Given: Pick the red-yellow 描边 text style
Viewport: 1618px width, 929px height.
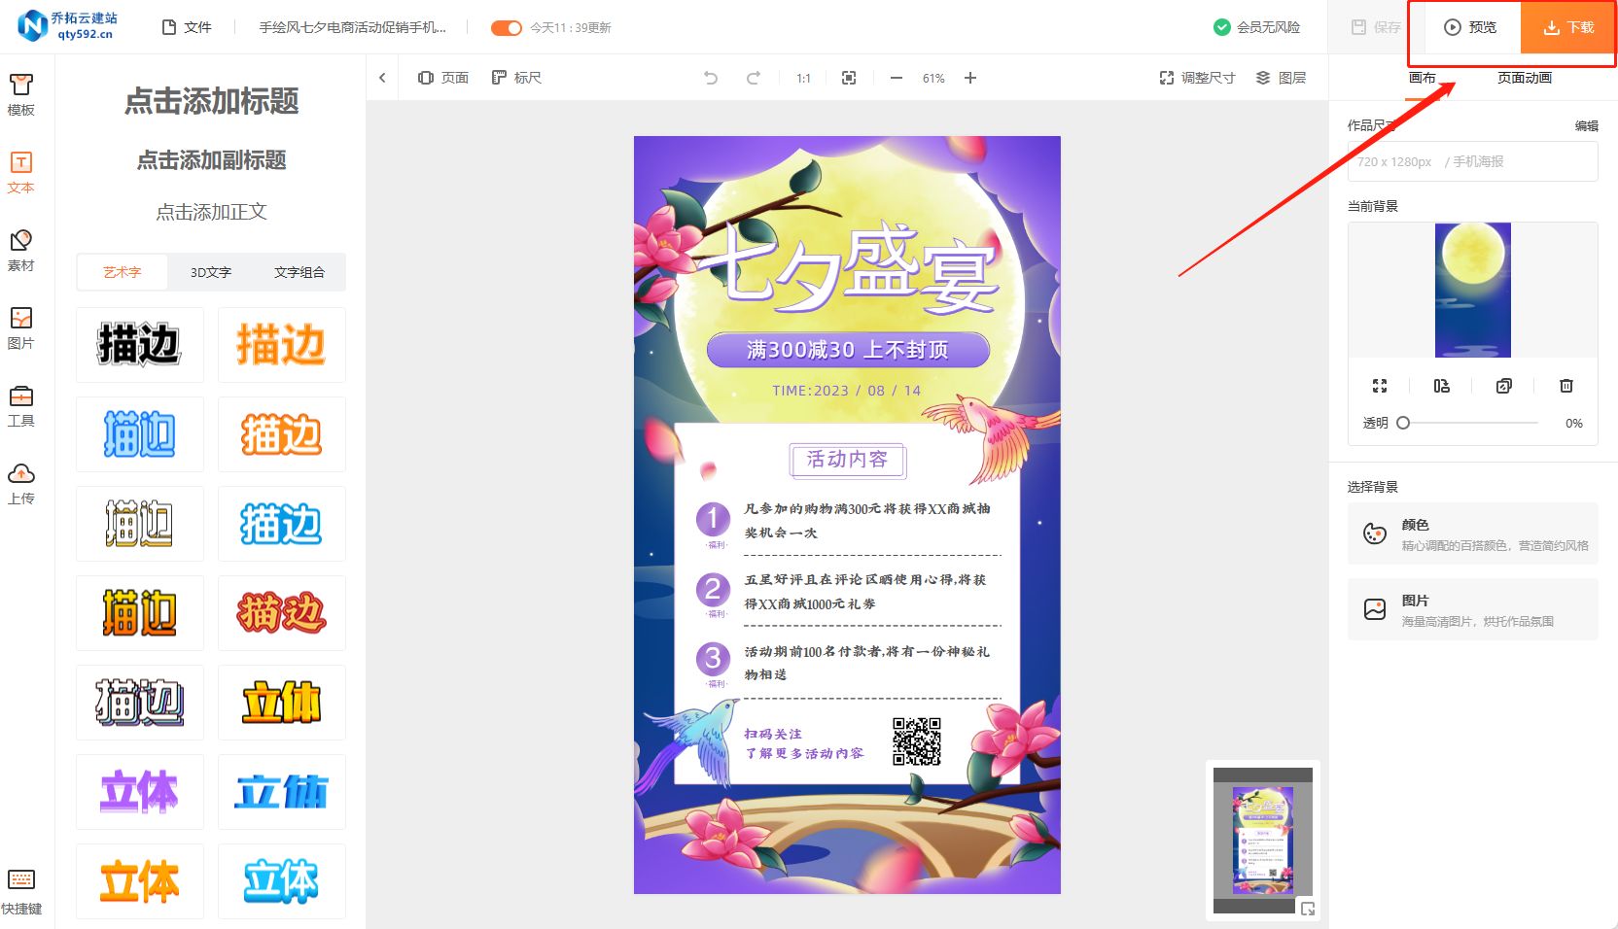Looking at the screenshot, I should [x=282, y=613].
